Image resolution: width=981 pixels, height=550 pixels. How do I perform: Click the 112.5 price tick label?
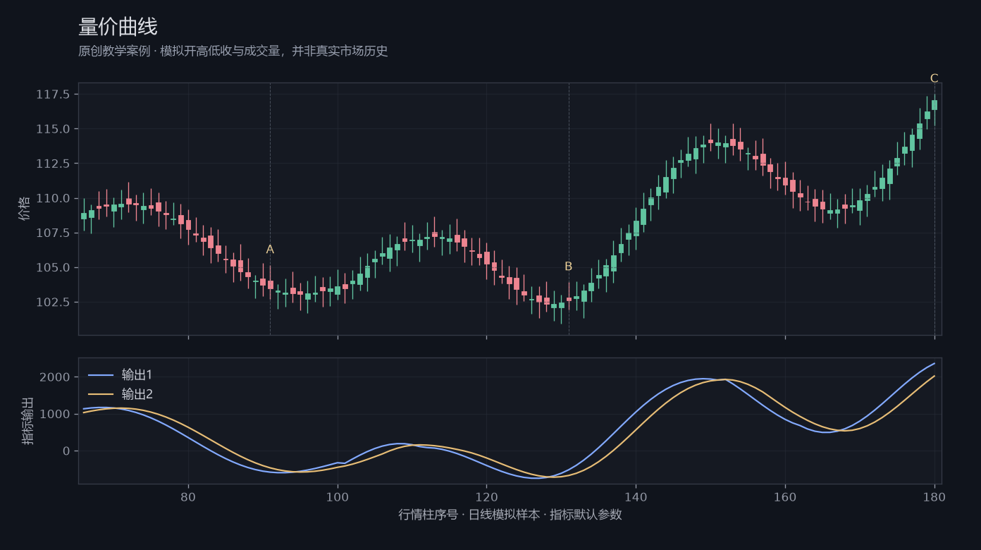pyautogui.click(x=53, y=164)
